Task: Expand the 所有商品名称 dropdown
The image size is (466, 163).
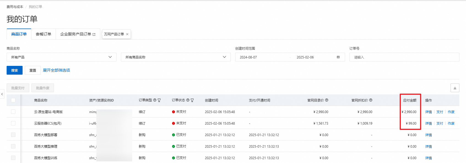Action: click(x=176, y=57)
